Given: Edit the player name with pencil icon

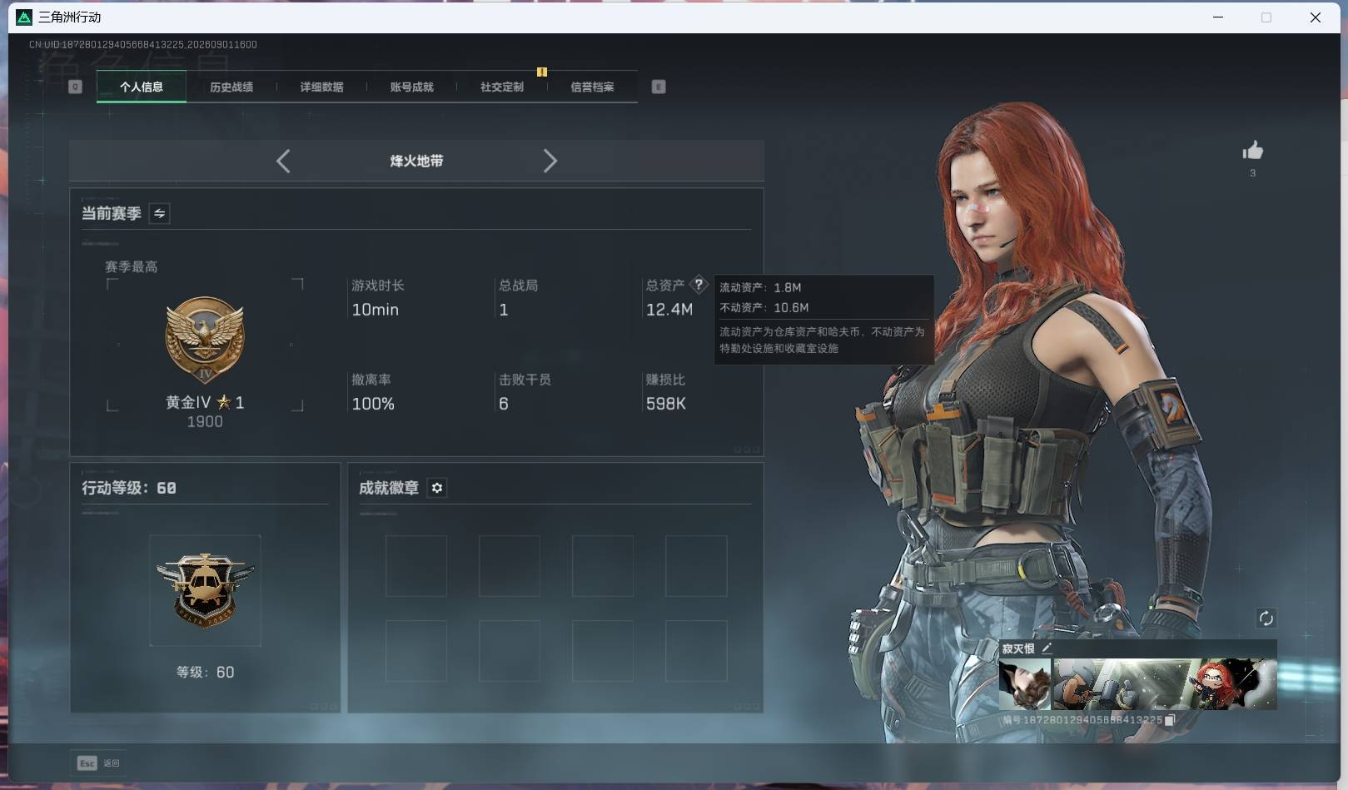Looking at the screenshot, I should [x=1047, y=648].
